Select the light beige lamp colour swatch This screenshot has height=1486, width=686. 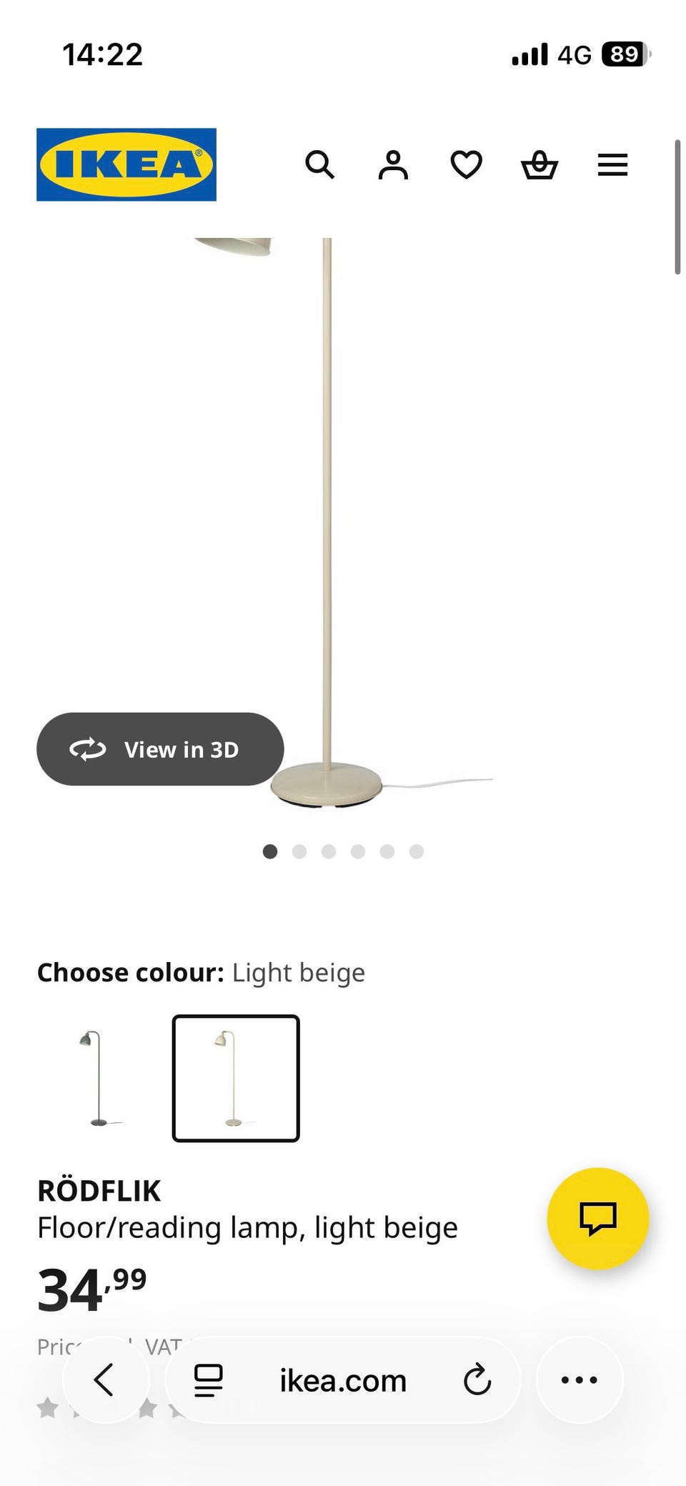point(236,1078)
